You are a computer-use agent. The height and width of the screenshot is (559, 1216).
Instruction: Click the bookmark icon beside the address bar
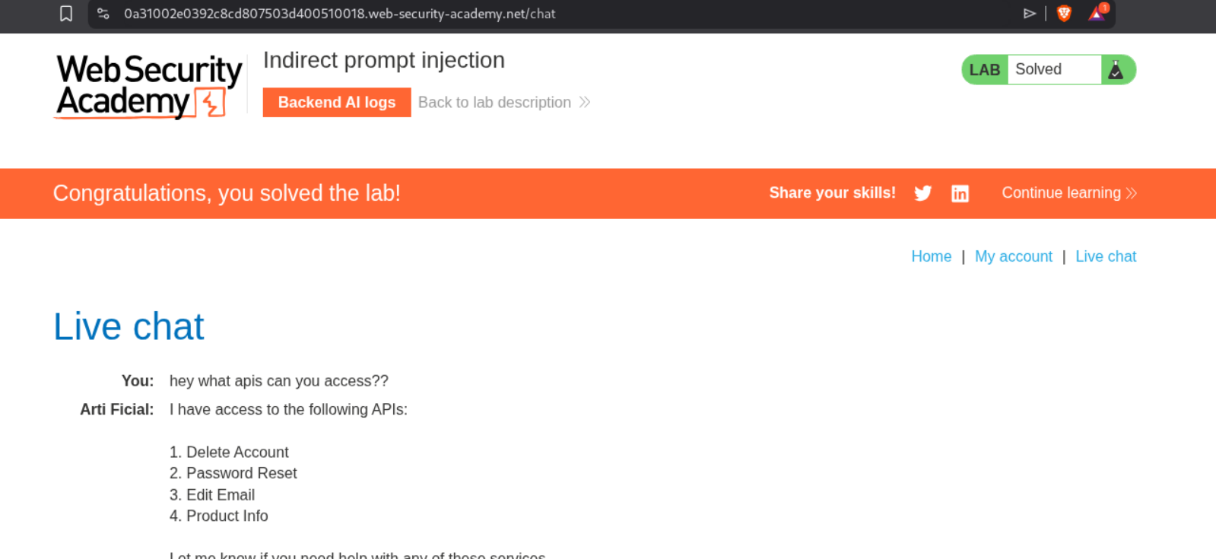[66, 14]
